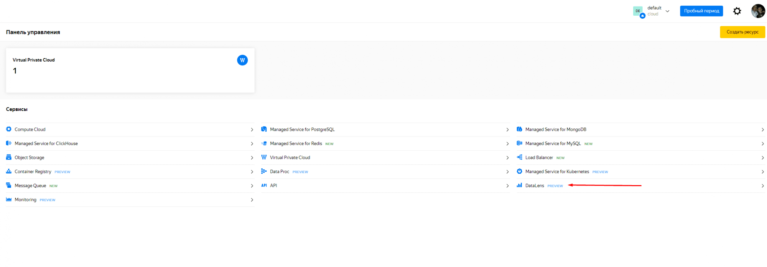Open the Managed Service for MongoDB link
Screen dimensions: 767x267
(556, 130)
